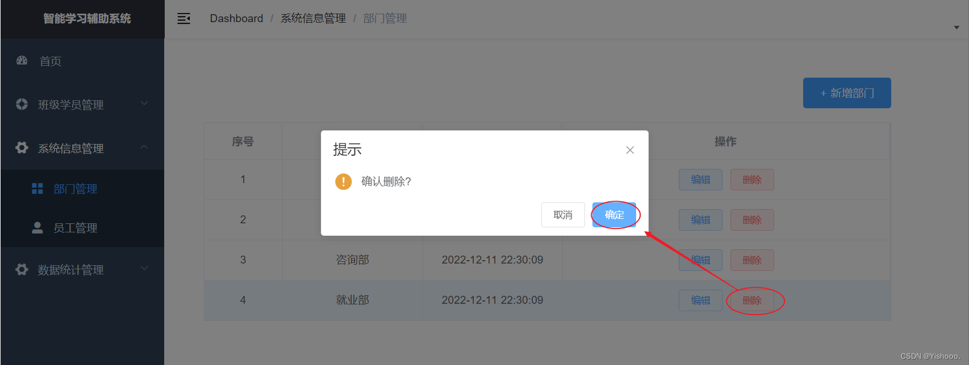Click the gear icon for 数据统计管理
The height and width of the screenshot is (365, 969).
point(22,269)
